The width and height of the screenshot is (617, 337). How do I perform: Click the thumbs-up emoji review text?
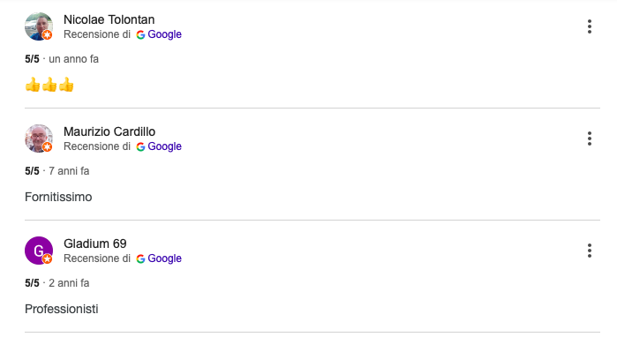49,85
